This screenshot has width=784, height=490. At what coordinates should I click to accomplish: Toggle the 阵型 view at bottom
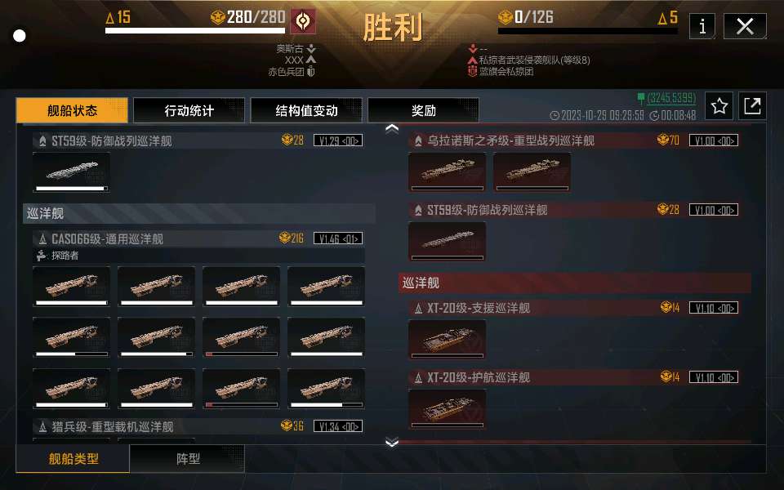pos(188,458)
